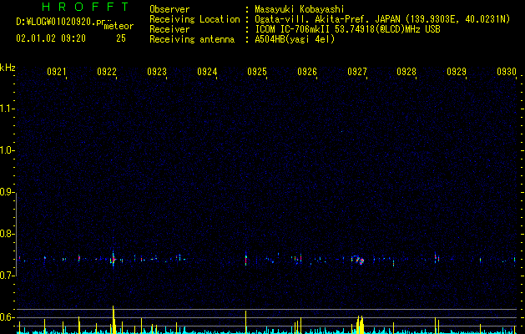
Task: Click the 0924 time axis label
Action: [x=207, y=71]
